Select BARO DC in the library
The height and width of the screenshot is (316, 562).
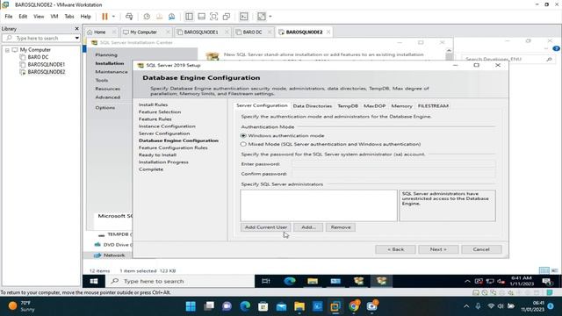click(x=38, y=57)
